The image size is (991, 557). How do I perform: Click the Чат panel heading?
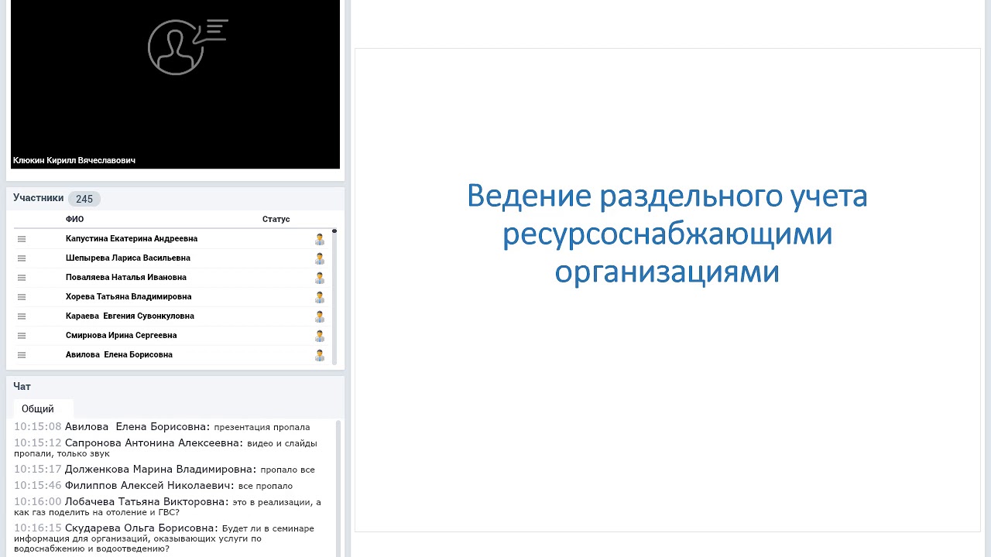tap(22, 387)
